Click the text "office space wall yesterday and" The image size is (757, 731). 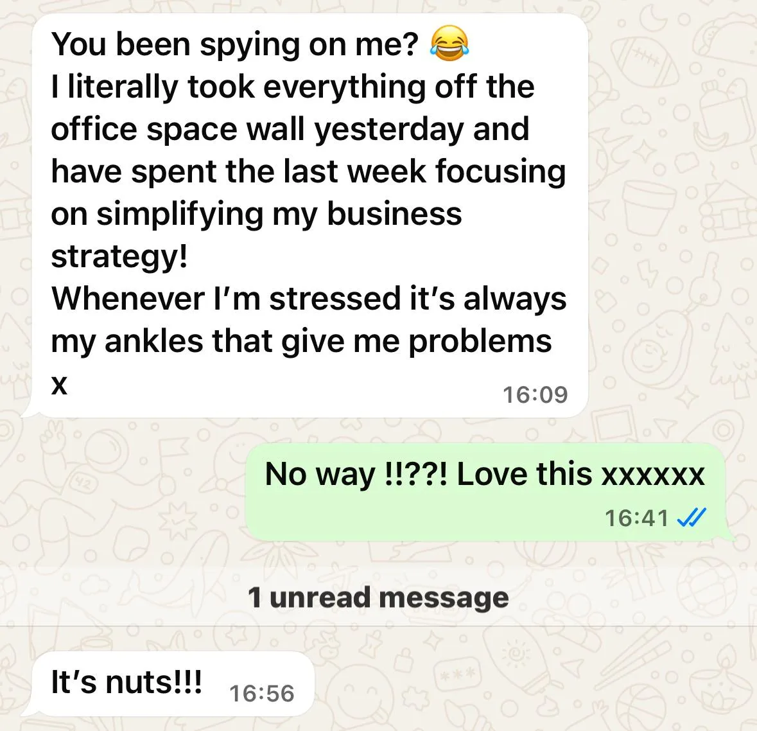(290, 129)
